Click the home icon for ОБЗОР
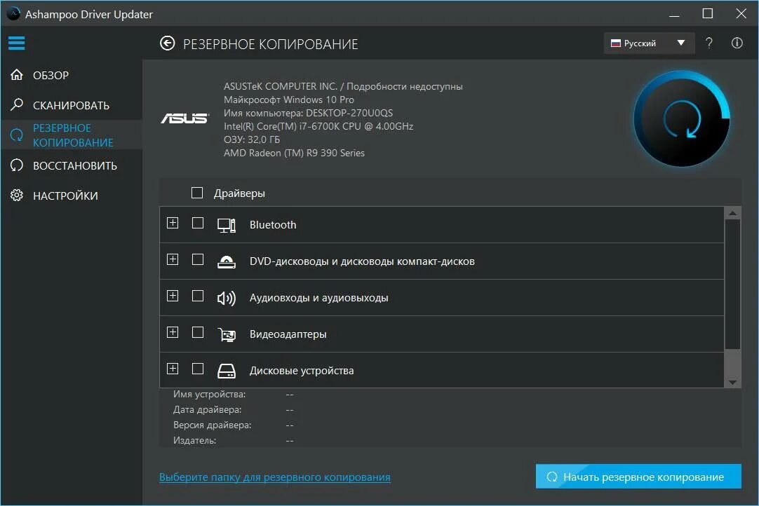 17,75
